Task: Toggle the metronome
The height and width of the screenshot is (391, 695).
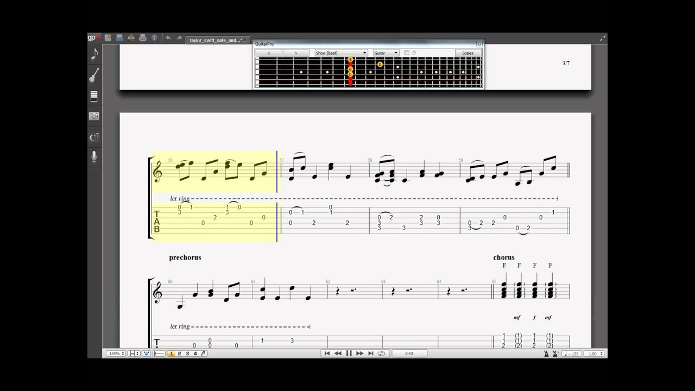Action: click(x=547, y=354)
